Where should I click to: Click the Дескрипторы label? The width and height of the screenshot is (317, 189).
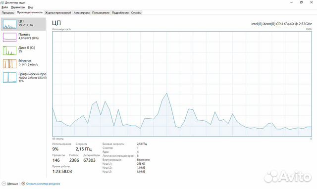pyautogui.click(x=92, y=155)
